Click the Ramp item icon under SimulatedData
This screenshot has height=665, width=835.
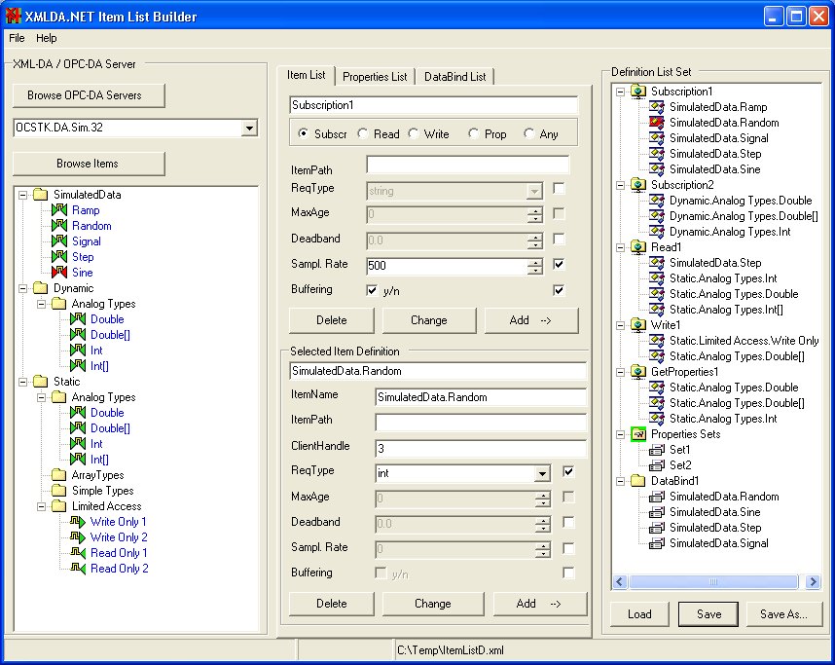pyautogui.click(x=59, y=210)
